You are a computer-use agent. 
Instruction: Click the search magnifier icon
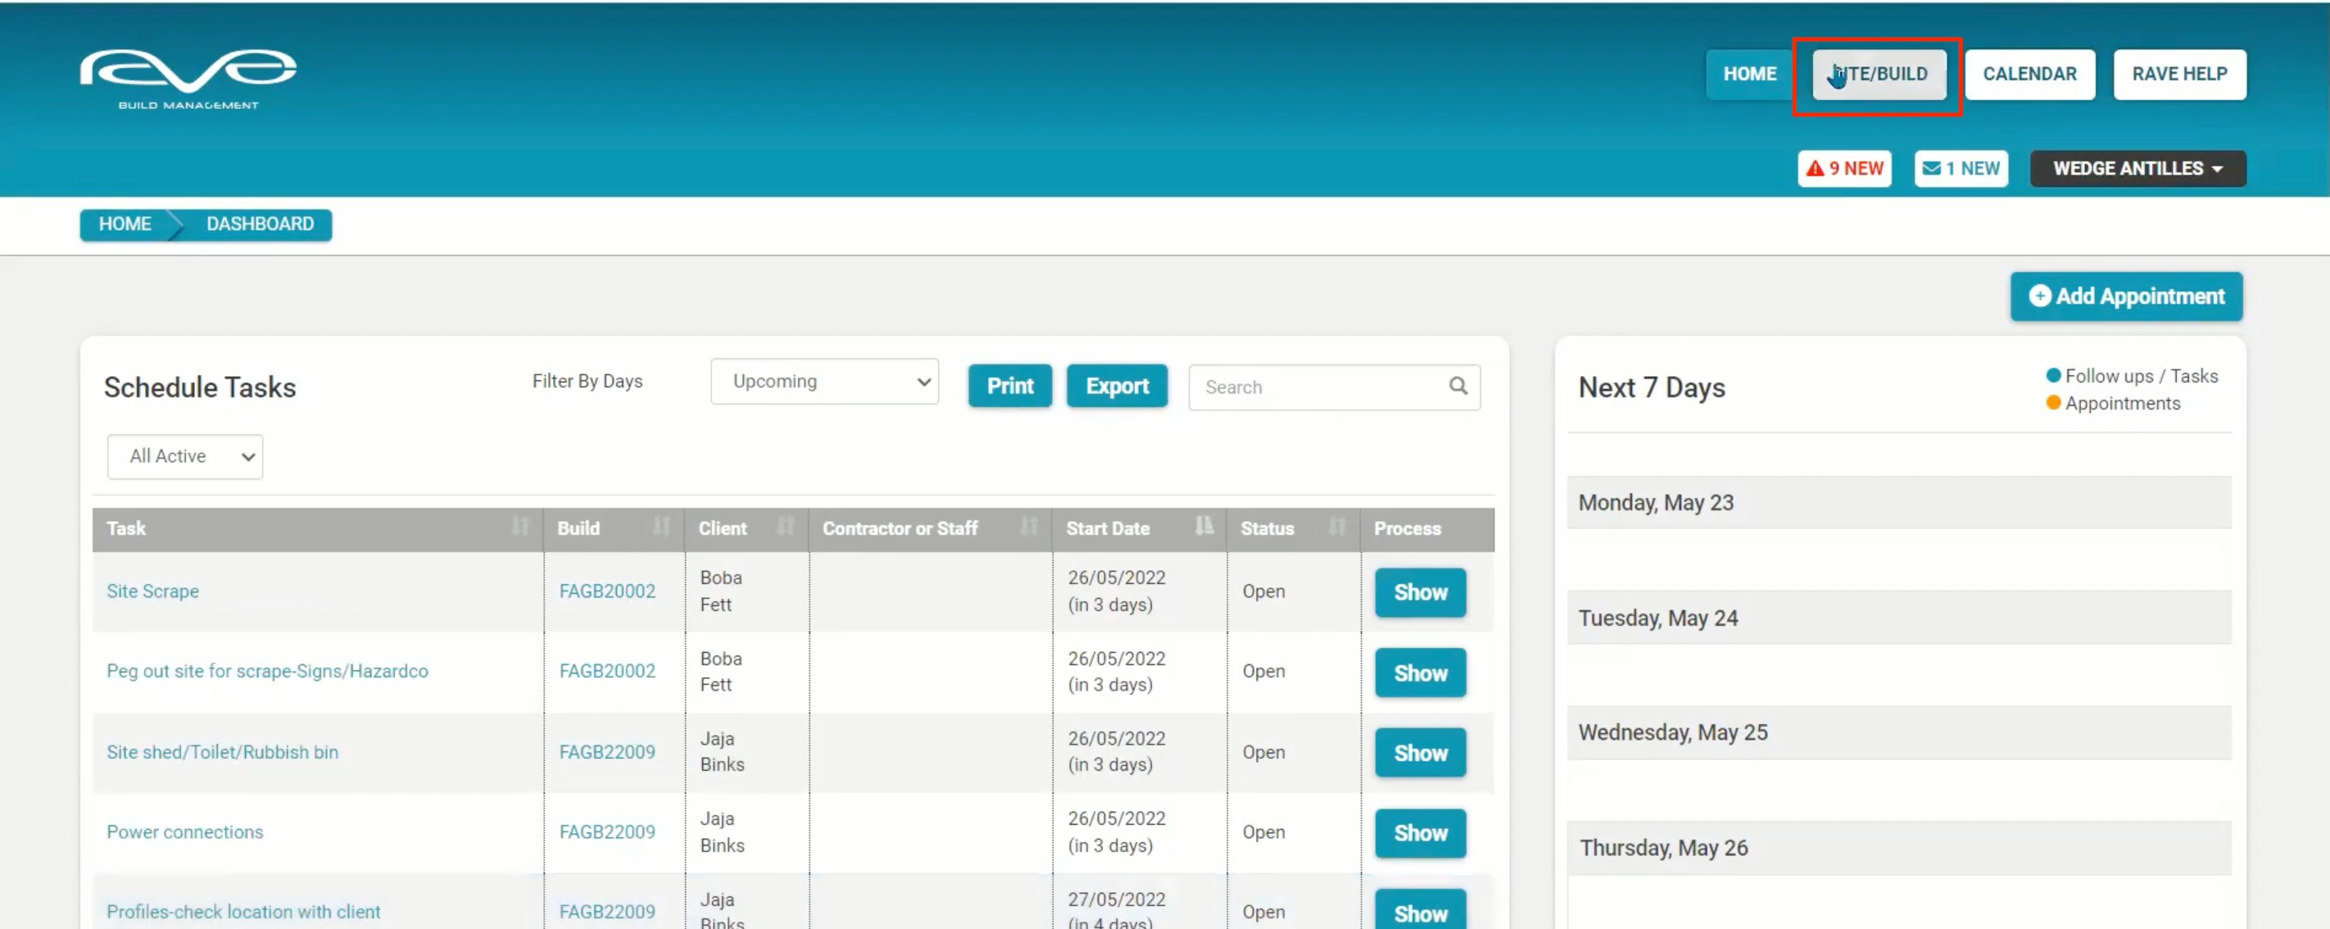[1457, 386]
